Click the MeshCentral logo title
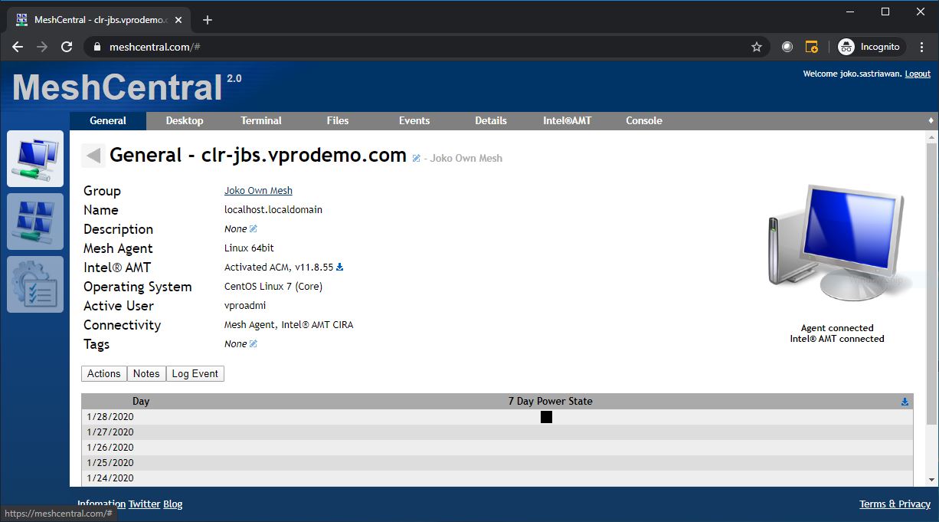This screenshot has height=522, width=939. (117, 87)
